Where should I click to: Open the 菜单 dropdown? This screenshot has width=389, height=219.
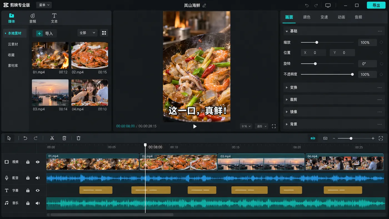pyautogui.click(x=44, y=5)
